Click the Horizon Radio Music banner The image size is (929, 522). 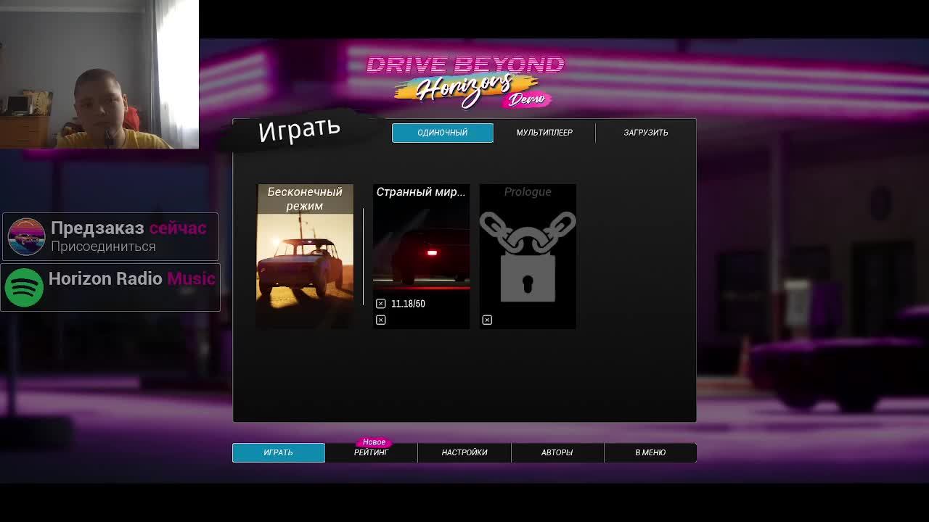pyautogui.click(x=110, y=288)
